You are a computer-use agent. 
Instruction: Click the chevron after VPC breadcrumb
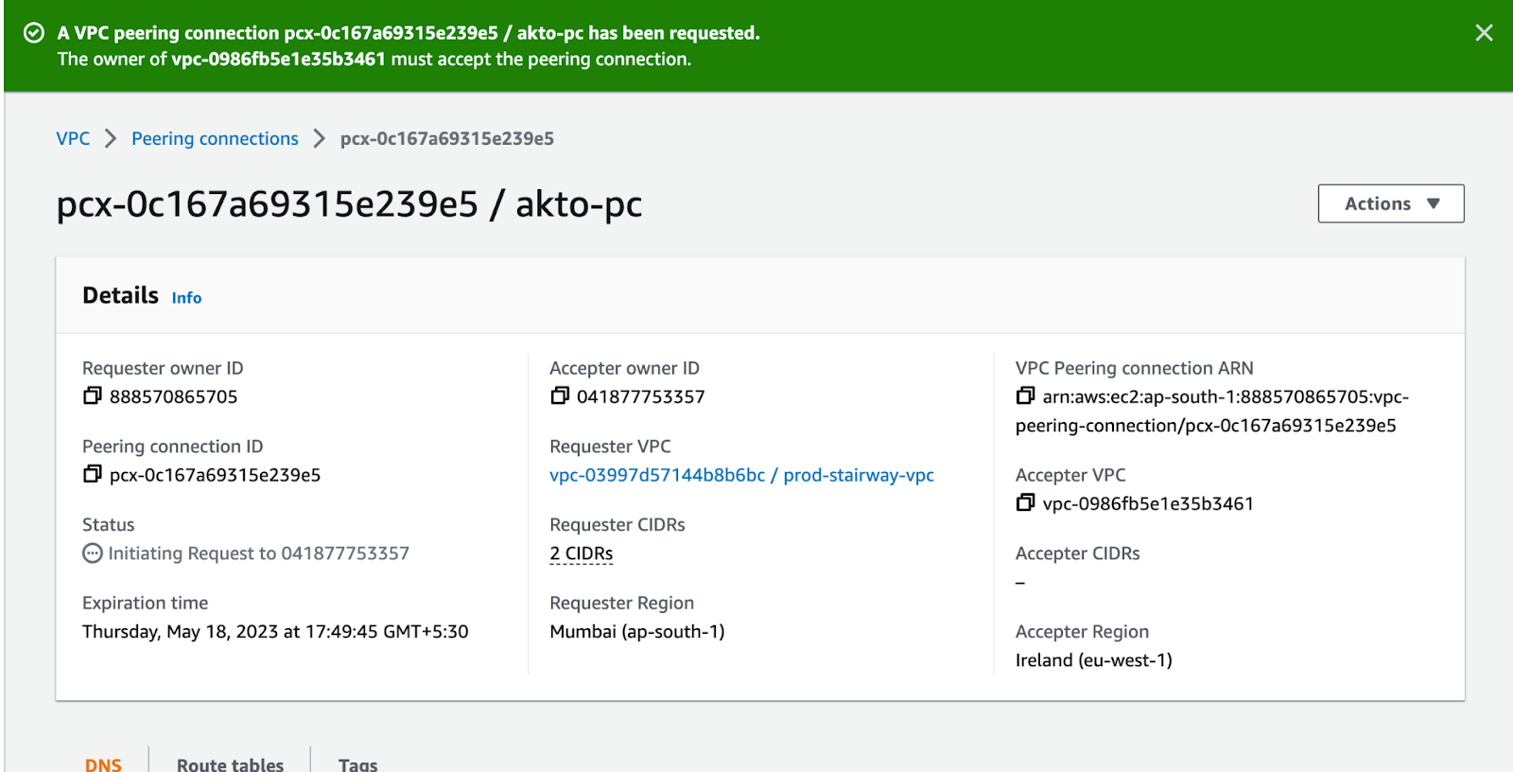[111, 139]
